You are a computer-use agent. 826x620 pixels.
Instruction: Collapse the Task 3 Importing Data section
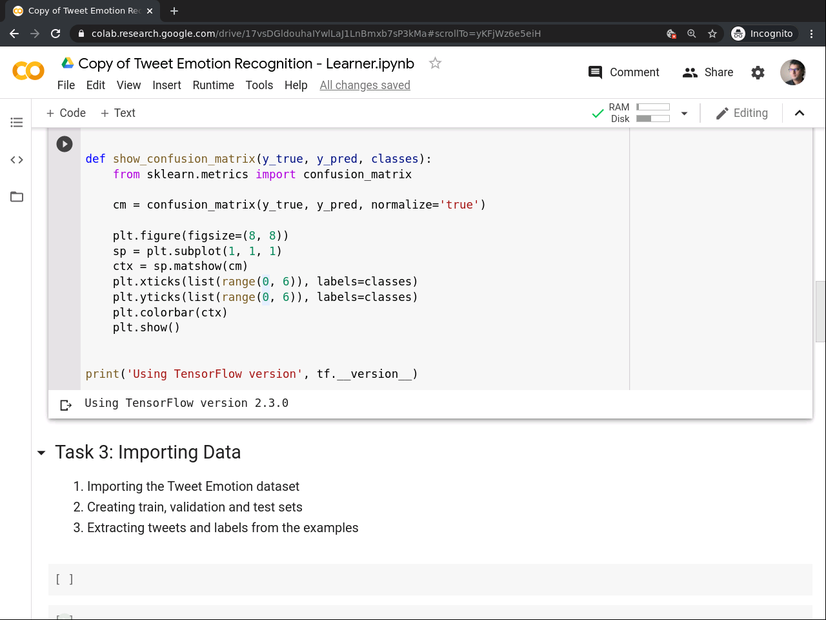(x=41, y=453)
